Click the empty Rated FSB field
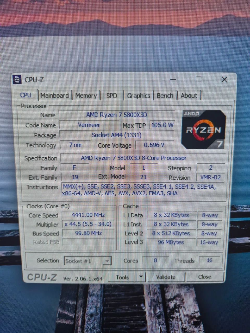250x333 pixels. pos(89,242)
